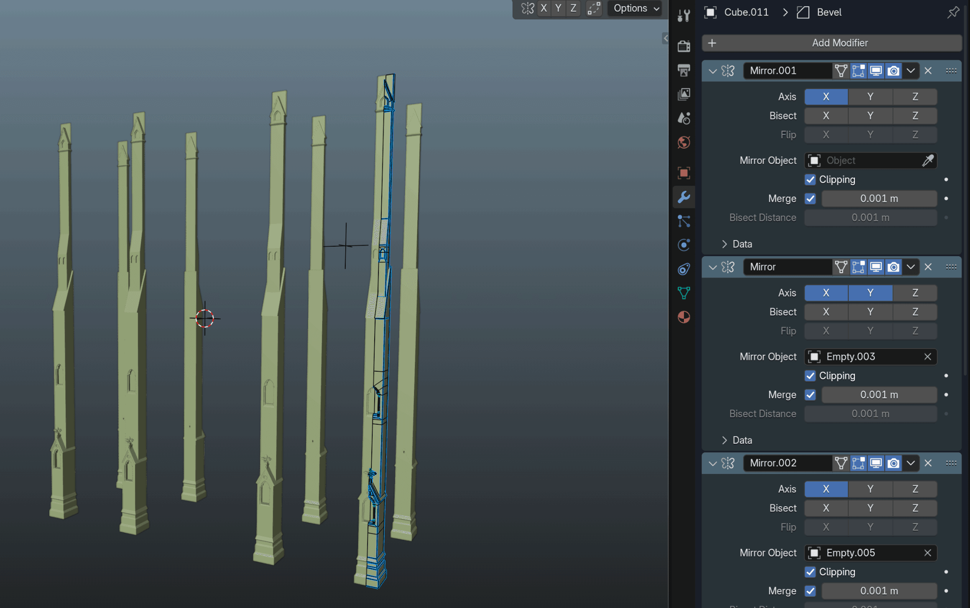Open the Physics properties tab
Screen dimensions: 970x608
click(x=683, y=245)
